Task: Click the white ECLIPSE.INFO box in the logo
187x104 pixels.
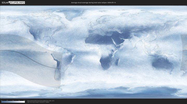Action: pyautogui.click(x=17, y=2)
